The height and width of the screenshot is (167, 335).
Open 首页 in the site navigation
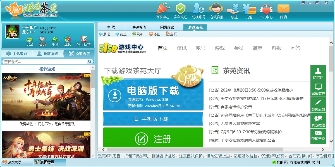163,48
